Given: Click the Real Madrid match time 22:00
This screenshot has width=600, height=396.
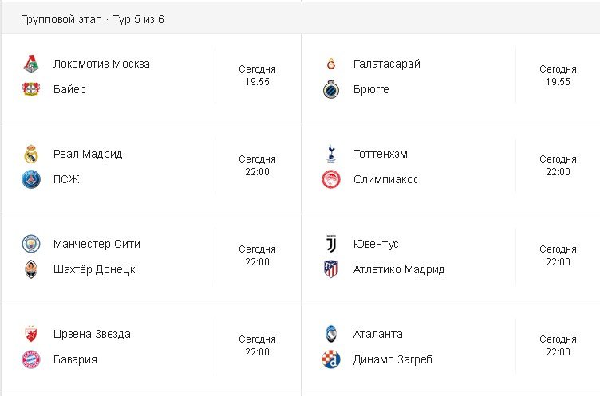Looking at the screenshot, I should 257,172.
